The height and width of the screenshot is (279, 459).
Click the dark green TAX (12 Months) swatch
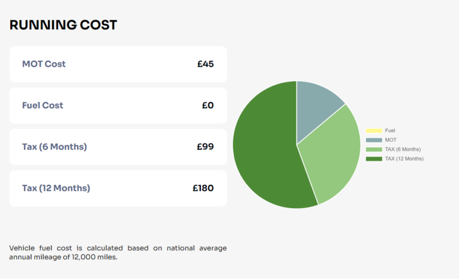pyautogui.click(x=374, y=159)
